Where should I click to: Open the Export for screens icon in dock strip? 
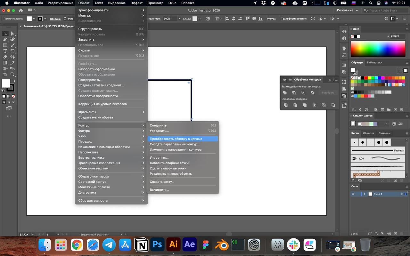pos(344,105)
